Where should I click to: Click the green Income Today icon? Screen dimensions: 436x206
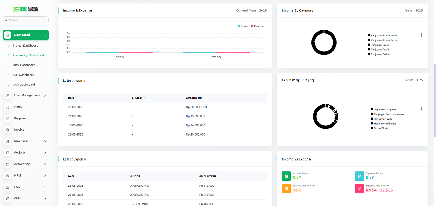pos(286,176)
